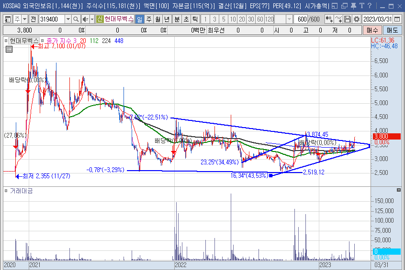
Task: Click the 2,519.12 trendline price label
Action: [x=314, y=172]
